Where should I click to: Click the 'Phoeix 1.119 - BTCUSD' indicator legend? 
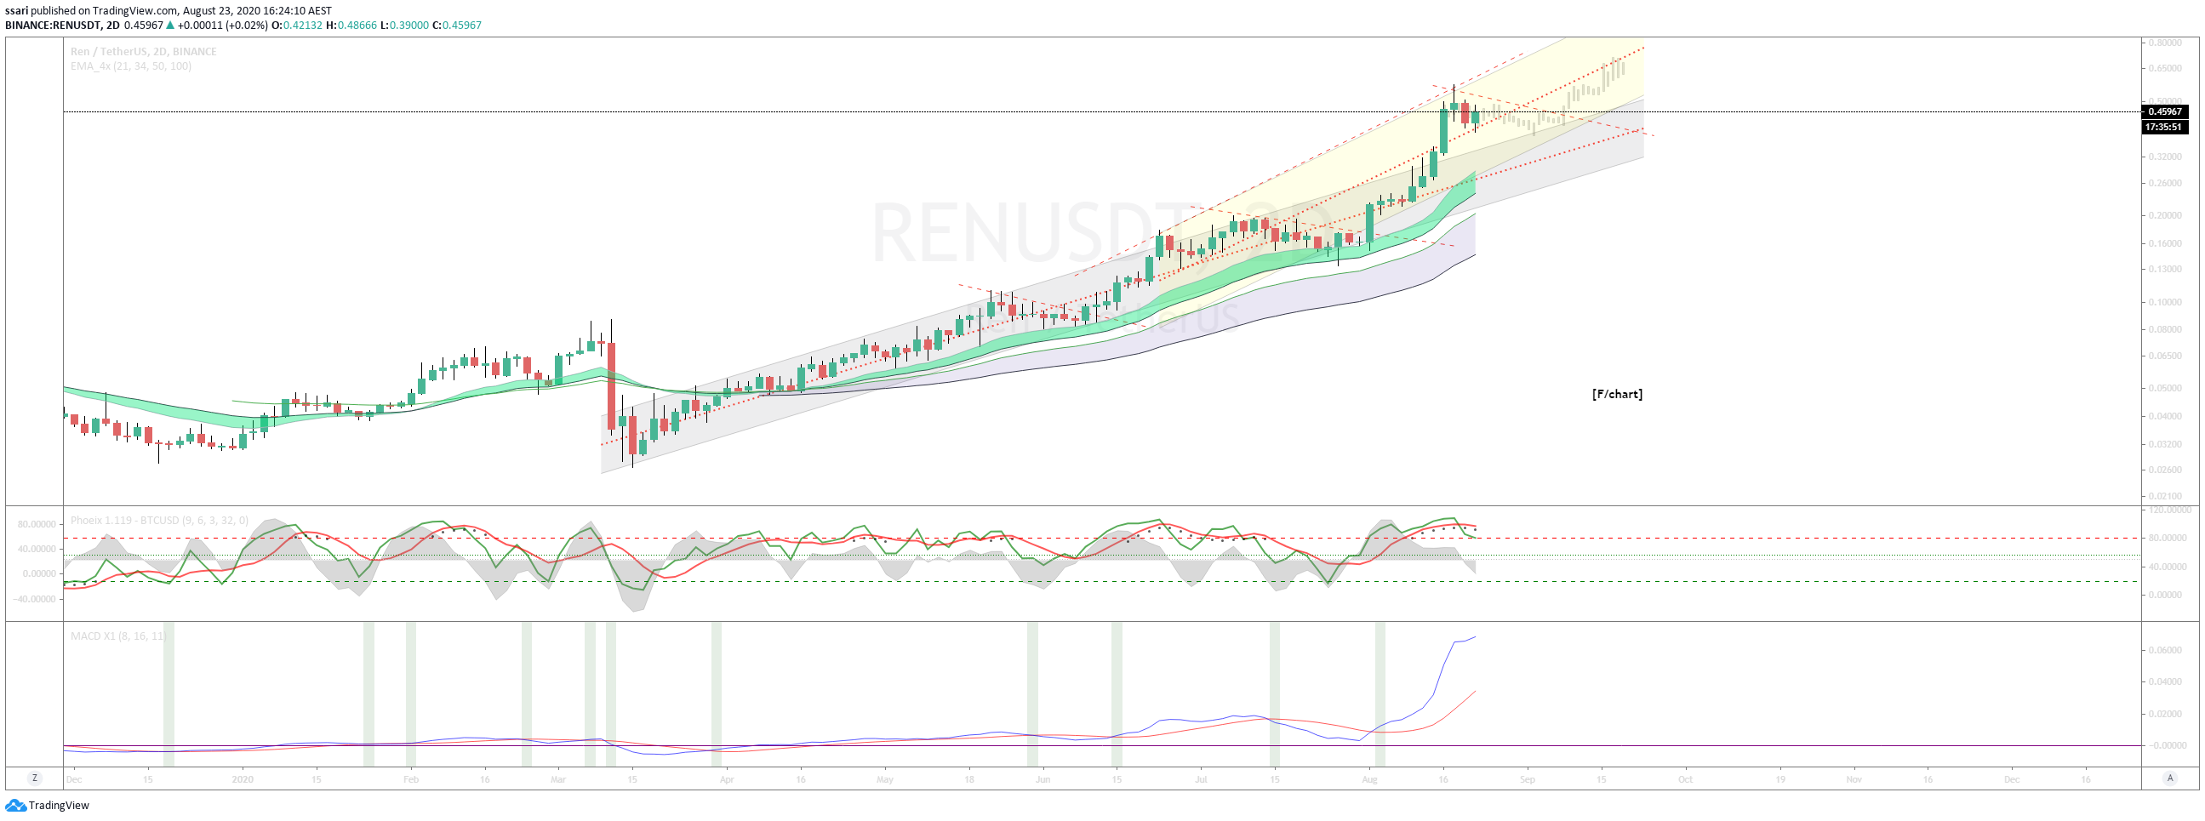tap(159, 521)
